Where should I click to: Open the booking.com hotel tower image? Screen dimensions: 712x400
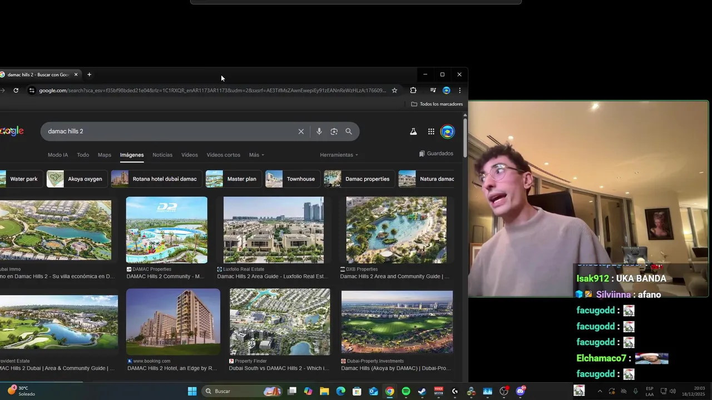[173, 322]
